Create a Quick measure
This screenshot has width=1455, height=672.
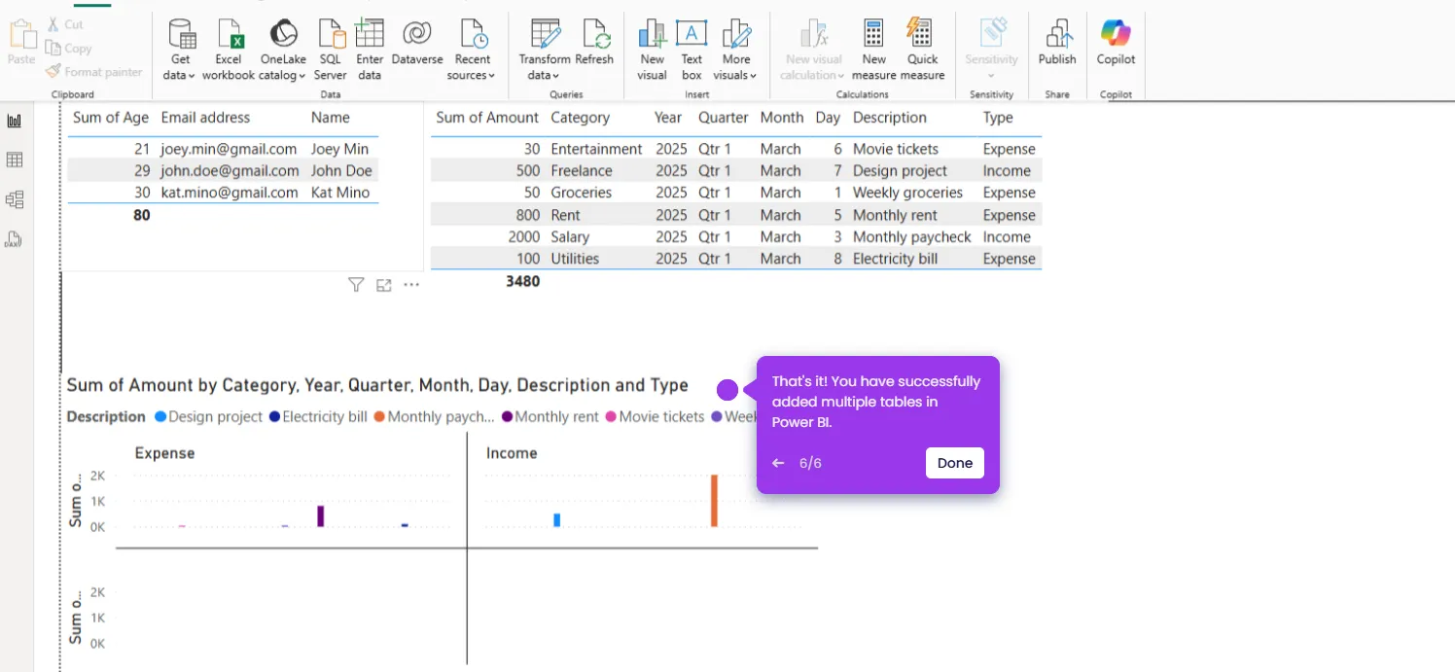[922, 50]
